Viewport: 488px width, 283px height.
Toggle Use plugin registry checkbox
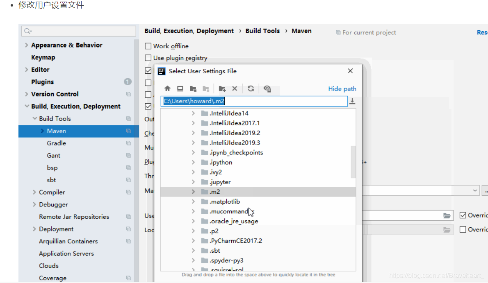click(x=148, y=58)
